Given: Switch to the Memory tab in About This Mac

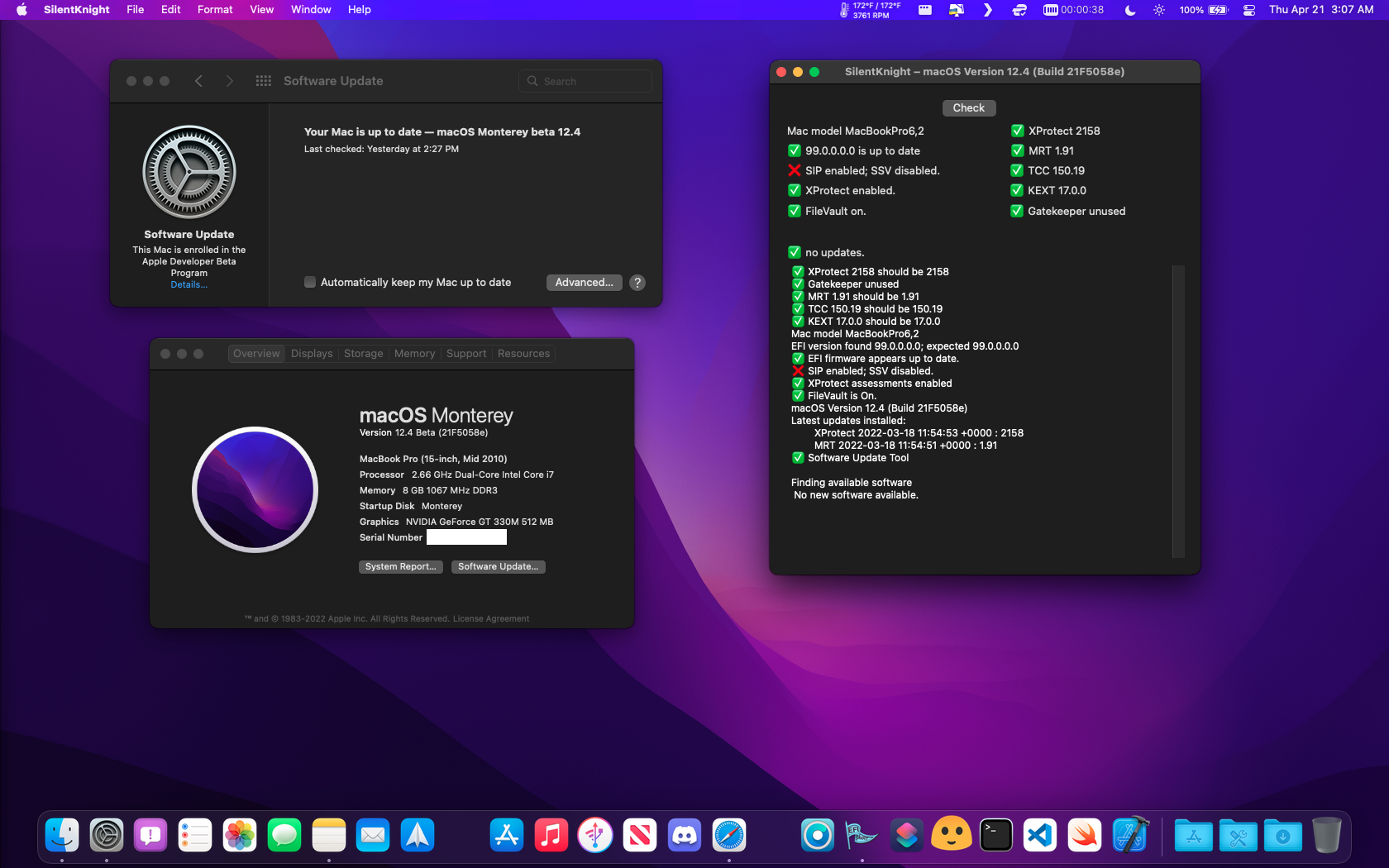Looking at the screenshot, I should click(414, 354).
